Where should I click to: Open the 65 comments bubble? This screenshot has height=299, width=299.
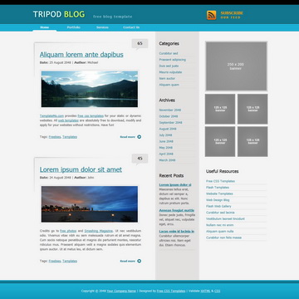pos(140,44)
